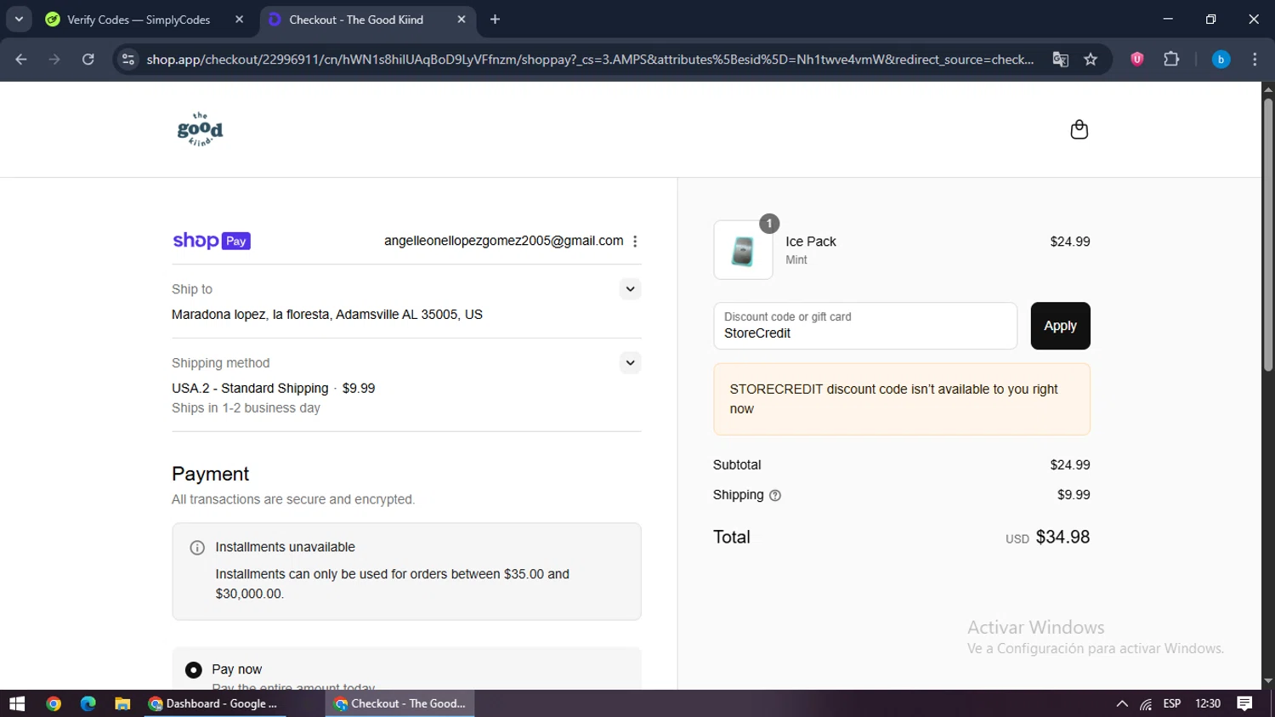Click the Ice Pack product name

[811, 242]
